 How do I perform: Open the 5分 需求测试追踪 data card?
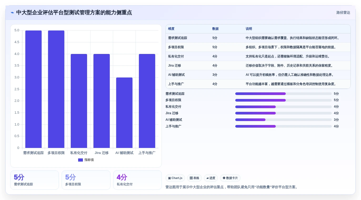[34, 180]
